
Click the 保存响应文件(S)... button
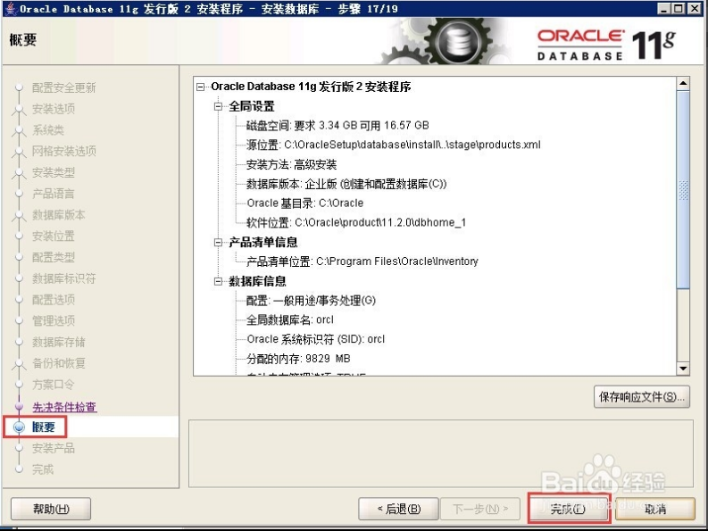coord(642,397)
